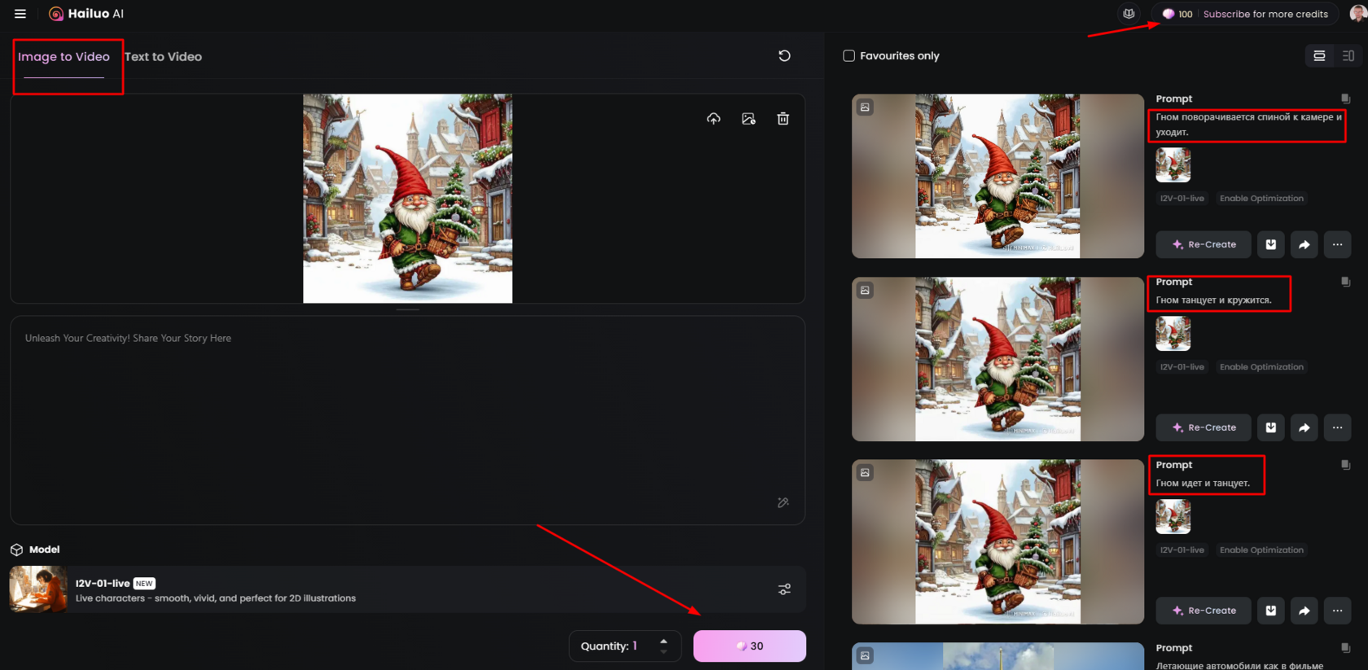This screenshot has height=670, width=1368.
Task: Open more options for 'Гном танцует и кружится'
Action: click(1337, 427)
